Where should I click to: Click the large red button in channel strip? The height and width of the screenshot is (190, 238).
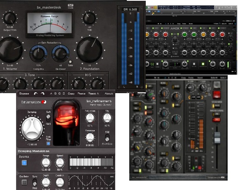[217, 95]
